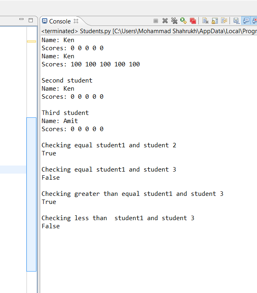Relaunch the script with the green play-arrow icon

click(x=183, y=21)
